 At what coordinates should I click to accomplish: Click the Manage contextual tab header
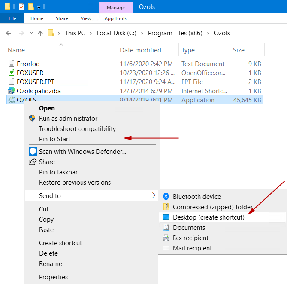click(116, 8)
